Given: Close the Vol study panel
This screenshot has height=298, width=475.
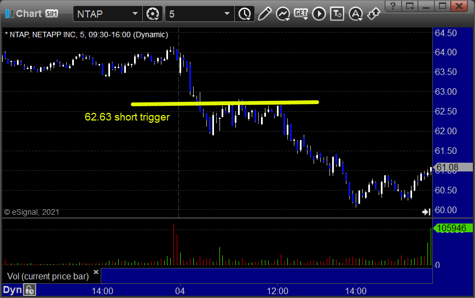Looking at the screenshot, I should [x=96, y=272].
